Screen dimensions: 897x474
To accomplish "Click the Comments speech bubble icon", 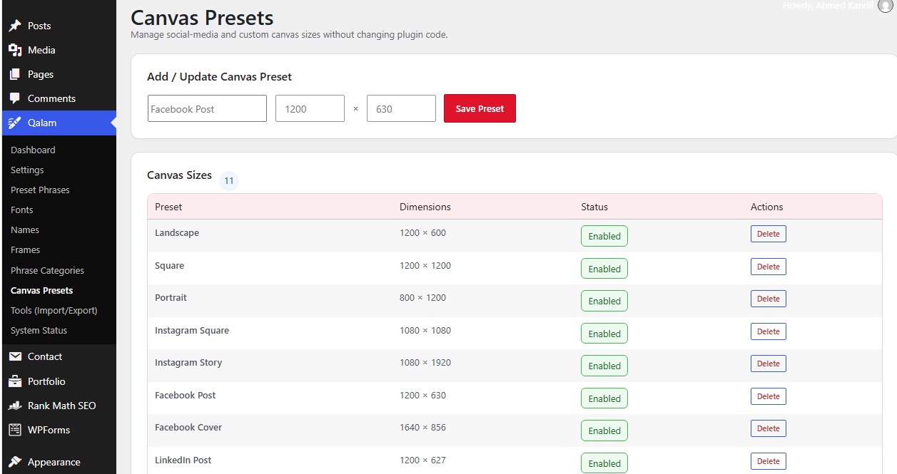I will pos(15,98).
